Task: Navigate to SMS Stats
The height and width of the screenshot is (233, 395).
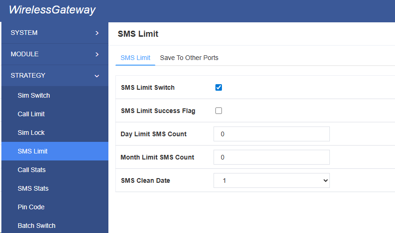Action: coord(33,188)
